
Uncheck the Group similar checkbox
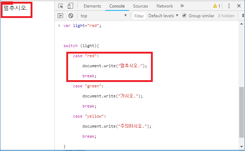click(184, 15)
